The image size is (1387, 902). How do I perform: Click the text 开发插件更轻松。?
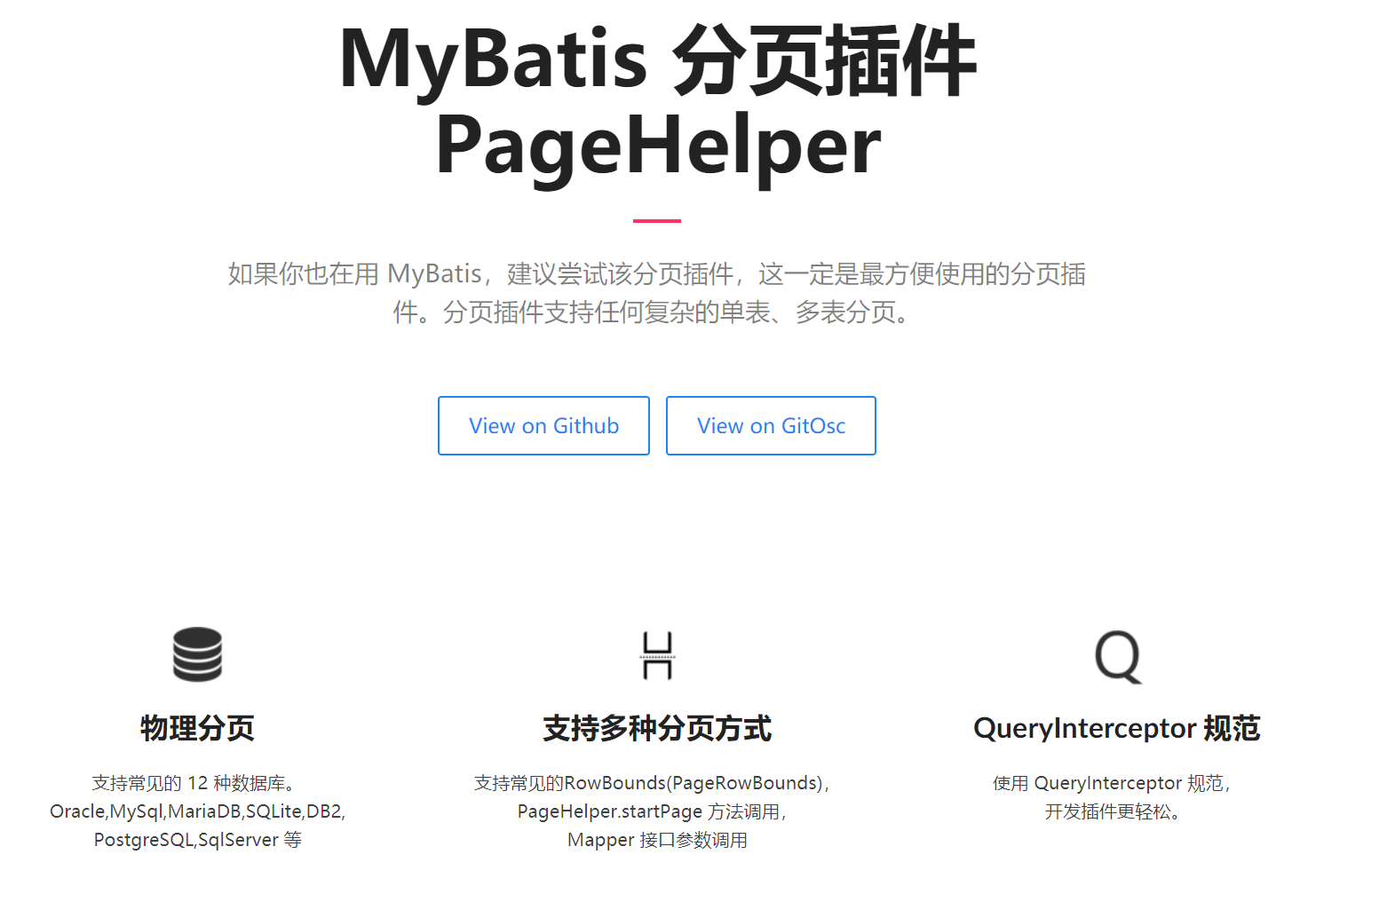click(1112, 811)
